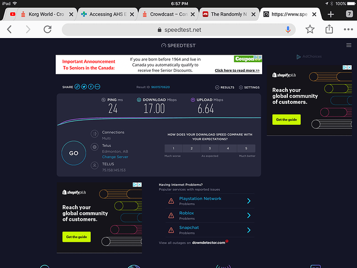
Task: Open SETTINGS
Action: click(x=249, y=87)
